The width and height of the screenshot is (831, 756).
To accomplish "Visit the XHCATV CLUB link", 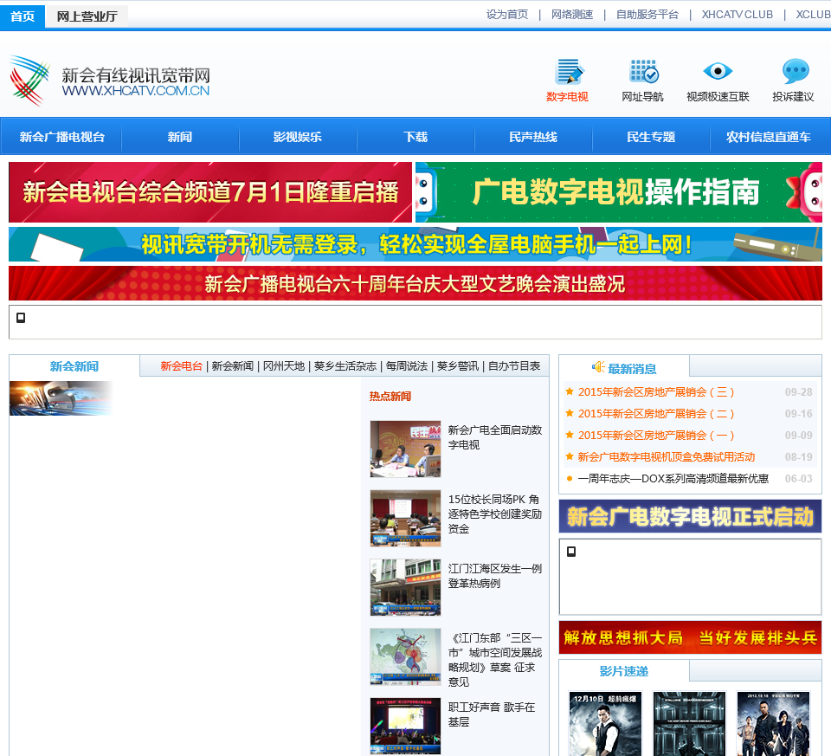I will click(738, 15).
